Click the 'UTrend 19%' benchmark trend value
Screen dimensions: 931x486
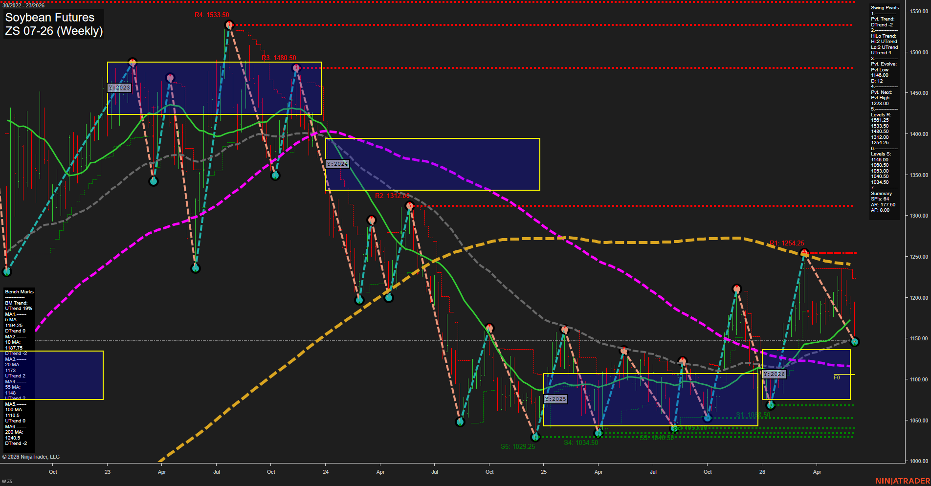pyautogui.click(x=19, y=309)
